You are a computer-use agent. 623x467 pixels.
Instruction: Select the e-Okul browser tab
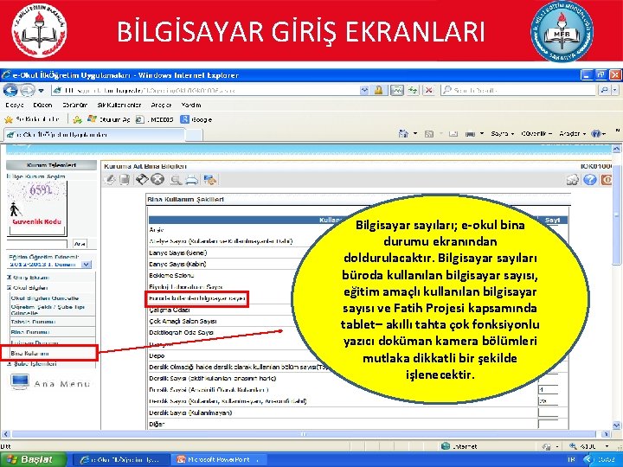94,135
